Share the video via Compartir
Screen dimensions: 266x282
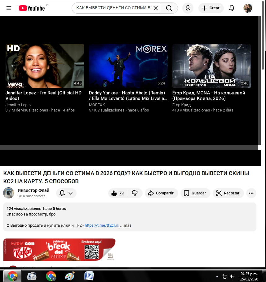(x=161, y=193)
